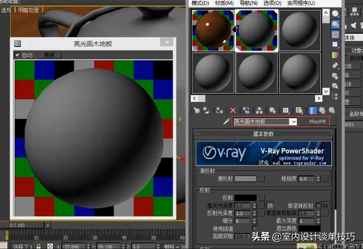The height and width of the screenshot is (249, 363).
Task: Open the 选项(O) menu
Action: pos(272,3)
